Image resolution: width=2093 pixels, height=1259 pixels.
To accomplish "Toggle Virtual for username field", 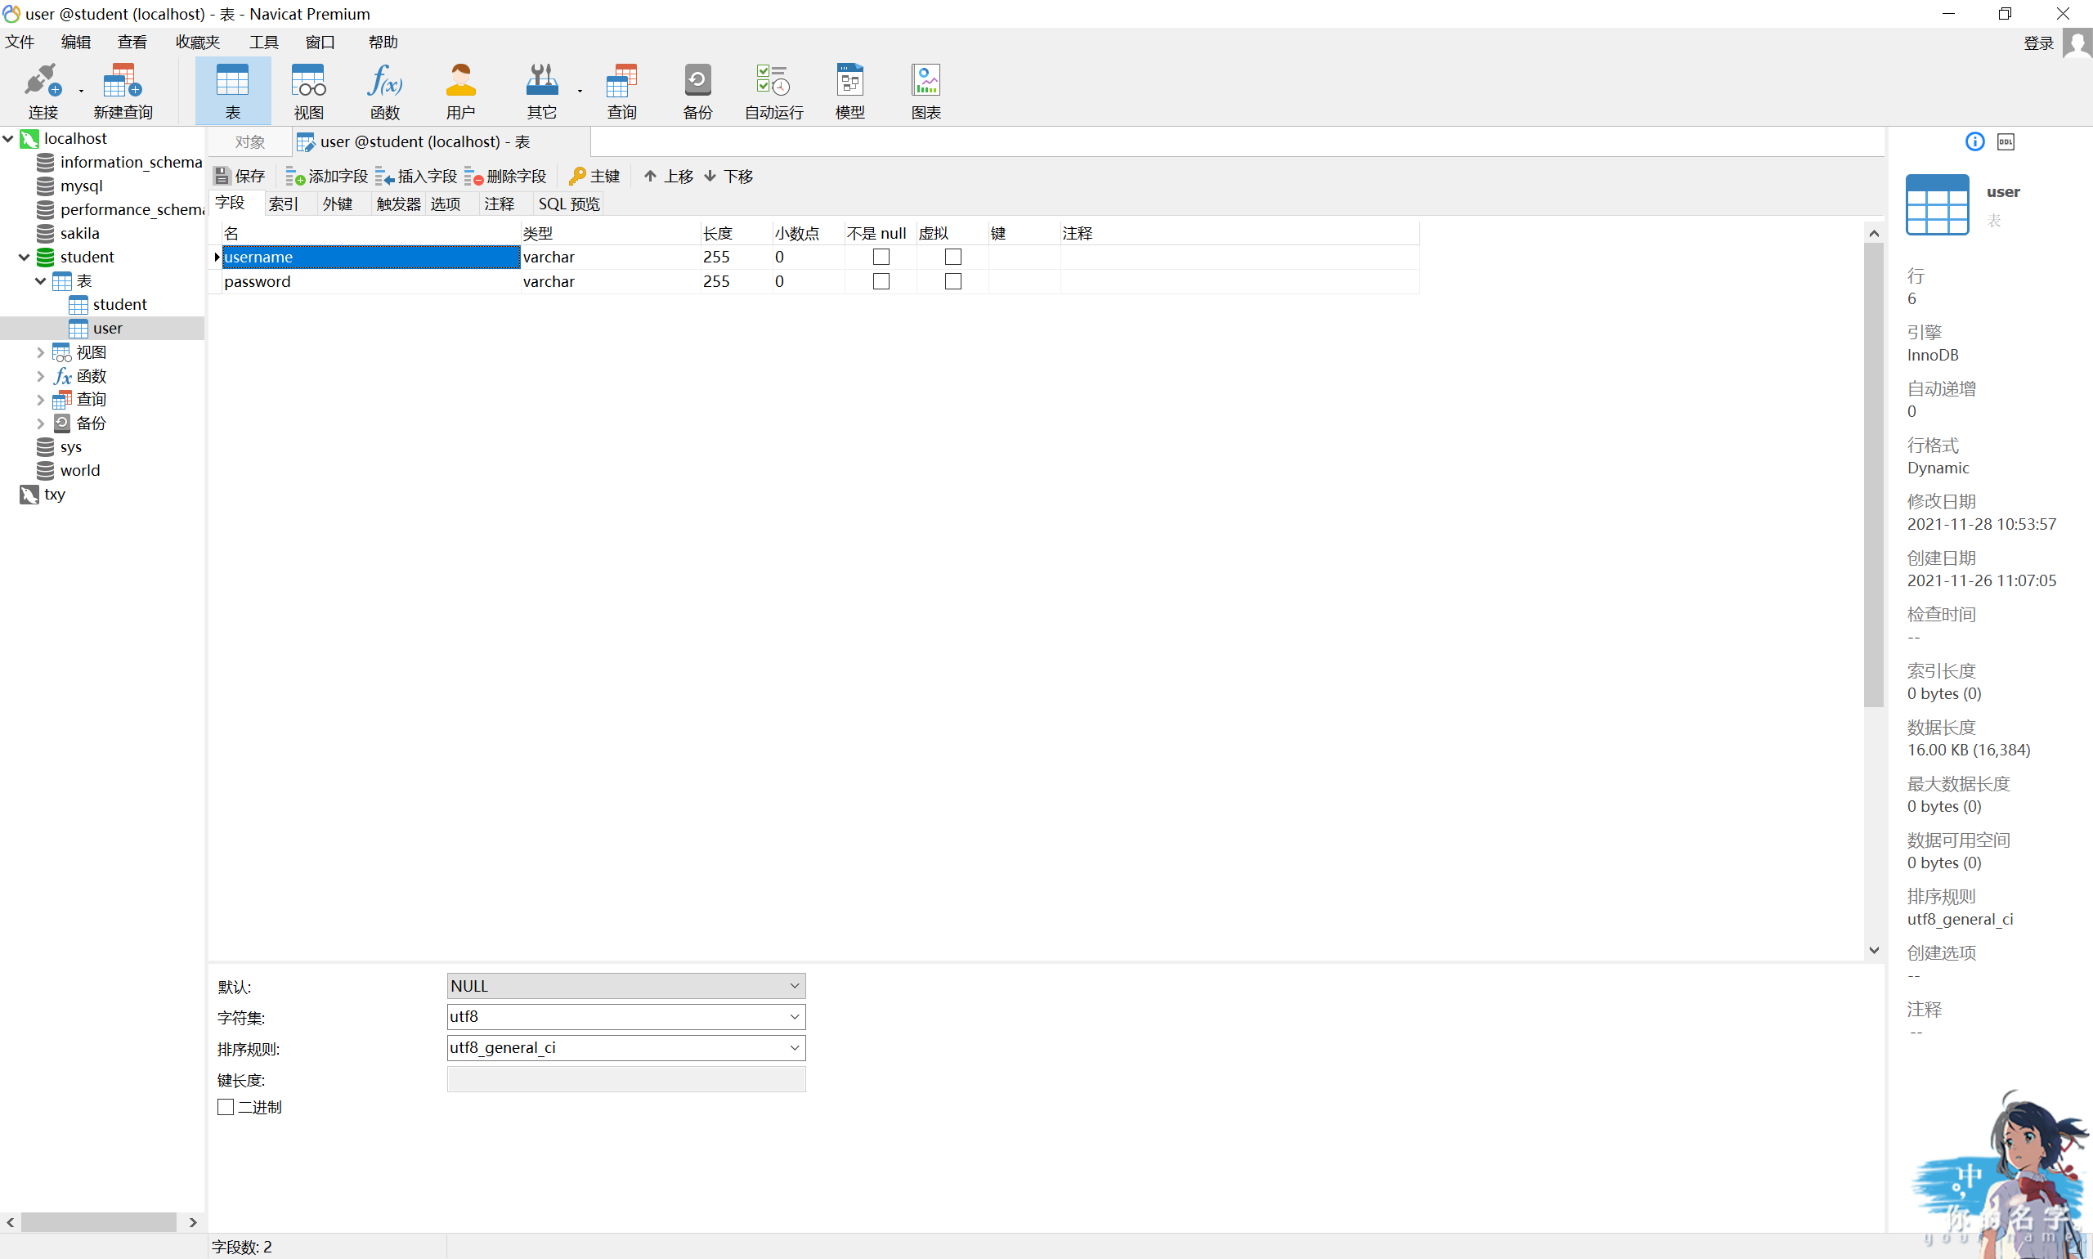I will [x=953, y=257].
